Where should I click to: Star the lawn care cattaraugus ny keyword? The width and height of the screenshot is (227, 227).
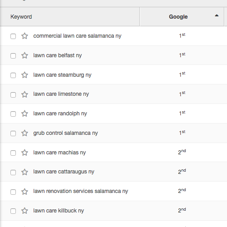[25, 172]
